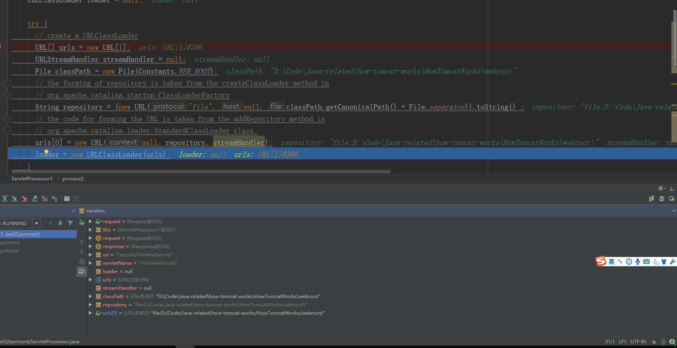
Task: Click the magnifier chip icon in debug toolbar
Action: pos(662,199)
